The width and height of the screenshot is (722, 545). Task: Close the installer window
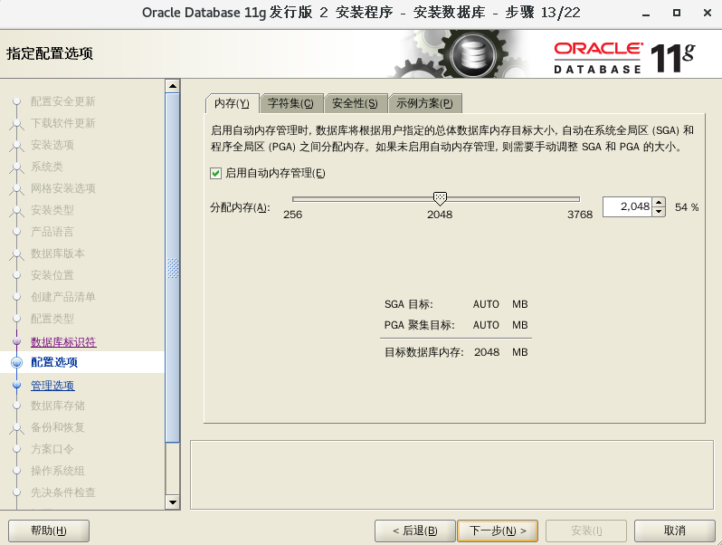[x=708, y=13]
